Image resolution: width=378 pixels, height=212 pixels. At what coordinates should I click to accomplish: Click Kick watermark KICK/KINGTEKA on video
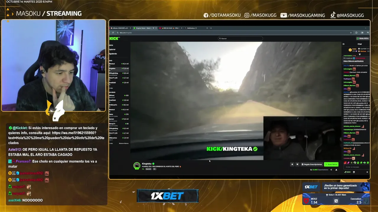pos(232,149)
